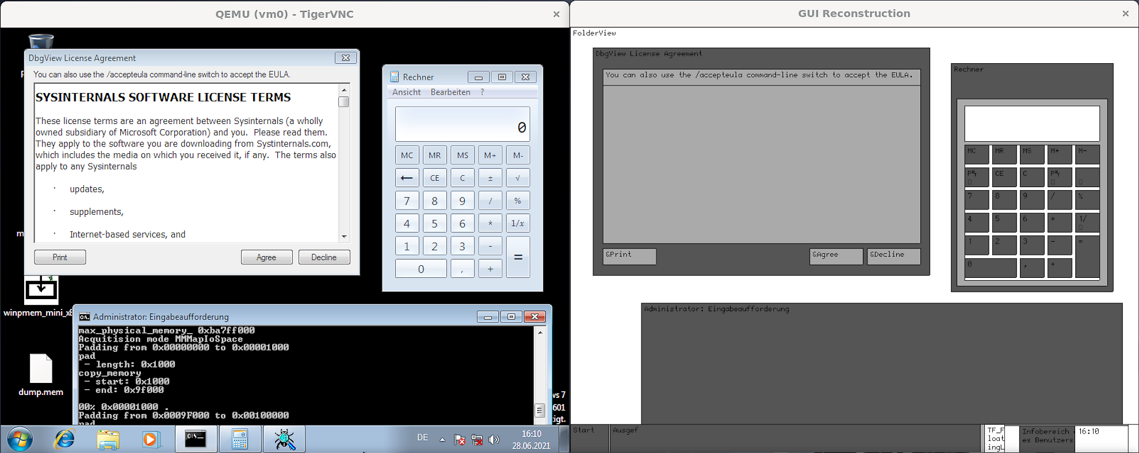This screenshot has width=1139, height=453.
Task: Open the Windows Start orb on the taskbar
Action: point(20,439)
